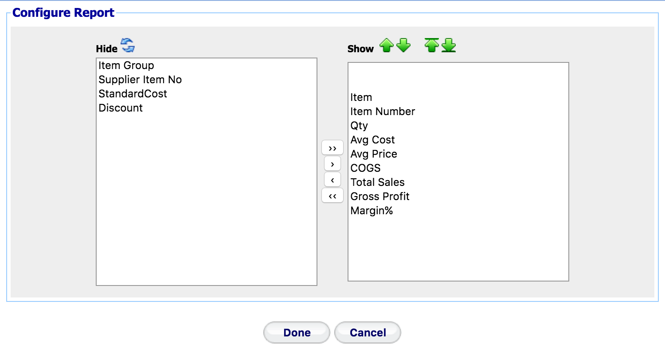Move selected column to Hide with < button
The height and width of the screenshot is (355, 665).
[332, 180]
